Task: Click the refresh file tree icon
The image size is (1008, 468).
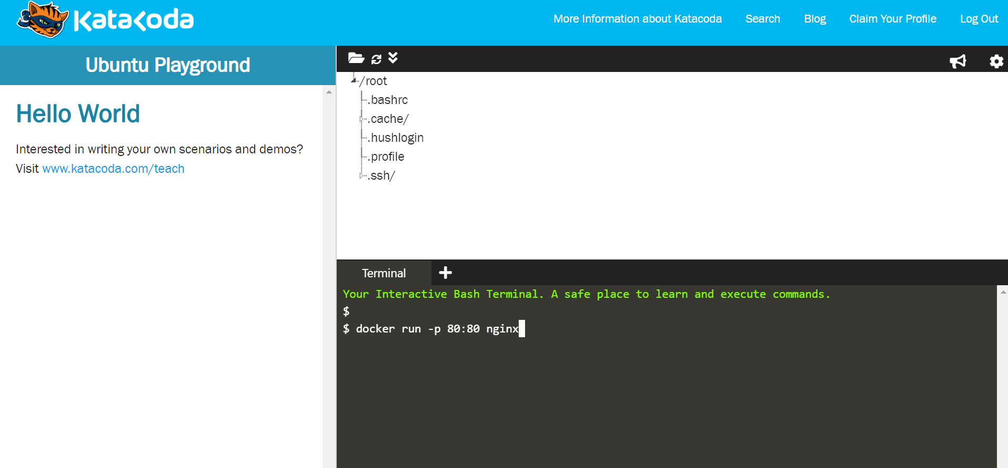Action: [376, 59]
